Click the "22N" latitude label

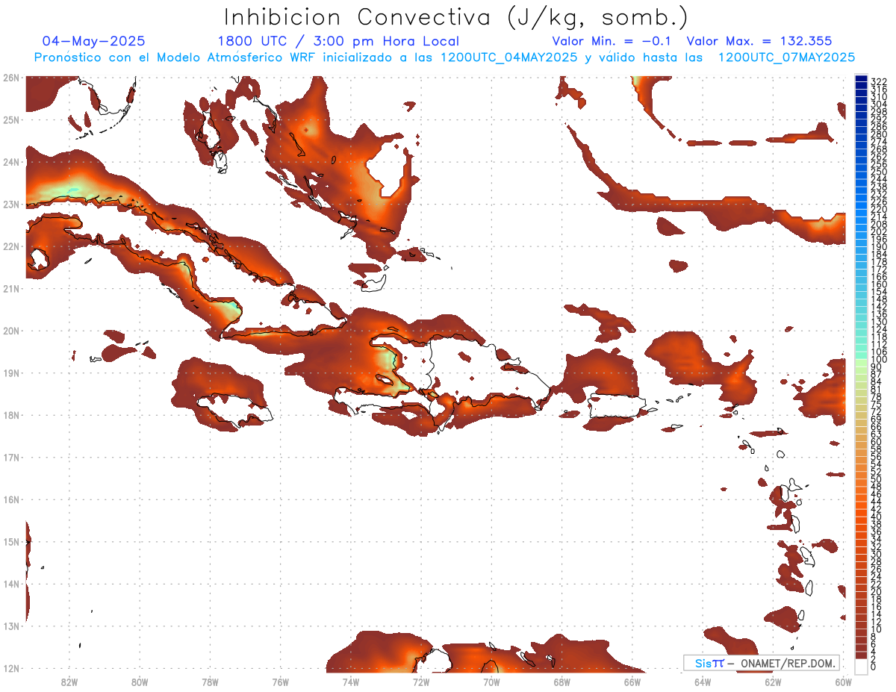(x=11, y=246)
